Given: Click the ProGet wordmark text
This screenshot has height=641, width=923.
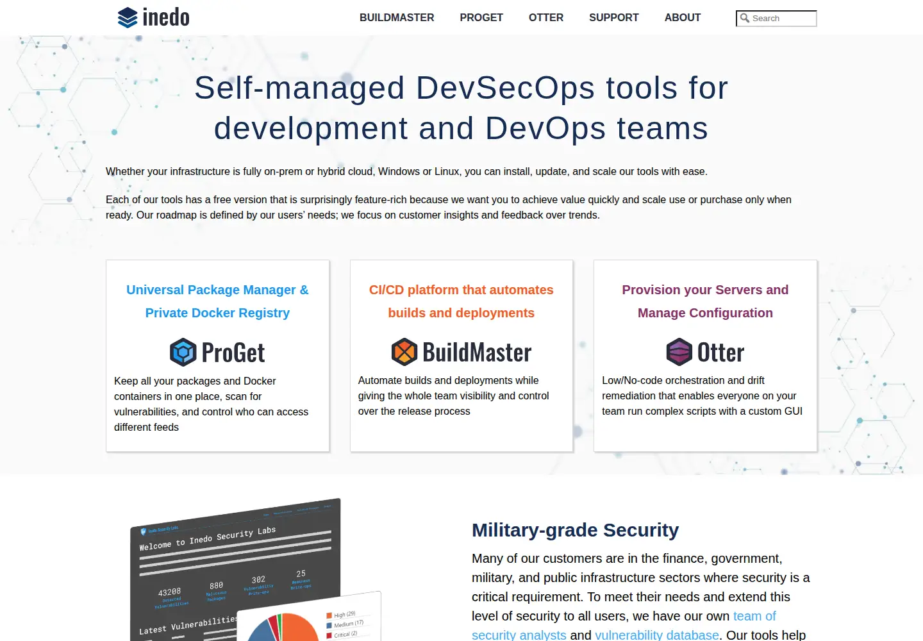Looking at the screenshot, I should (233, 353).
